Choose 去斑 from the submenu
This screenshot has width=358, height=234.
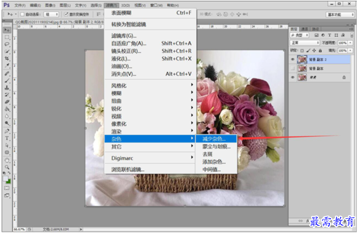click(x=216, y=154)
